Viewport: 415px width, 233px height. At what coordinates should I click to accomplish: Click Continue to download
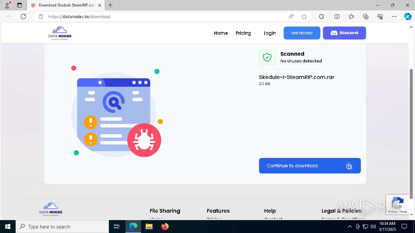(x=310, y=166)
